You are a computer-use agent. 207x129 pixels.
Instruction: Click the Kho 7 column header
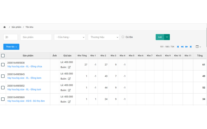(150, 56)
